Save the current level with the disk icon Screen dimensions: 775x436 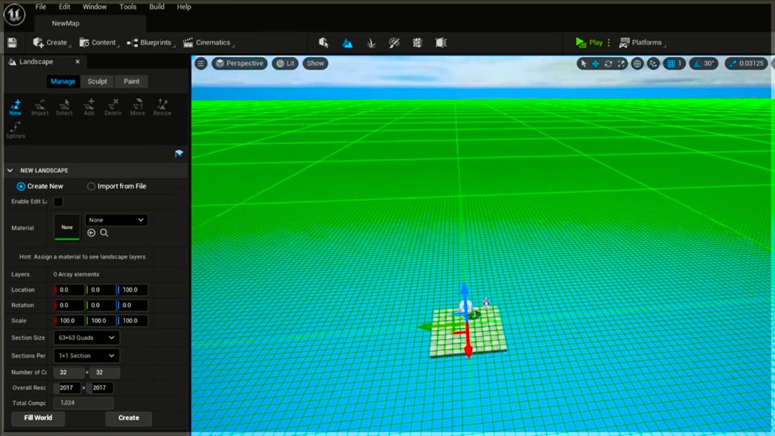point(12,42)
